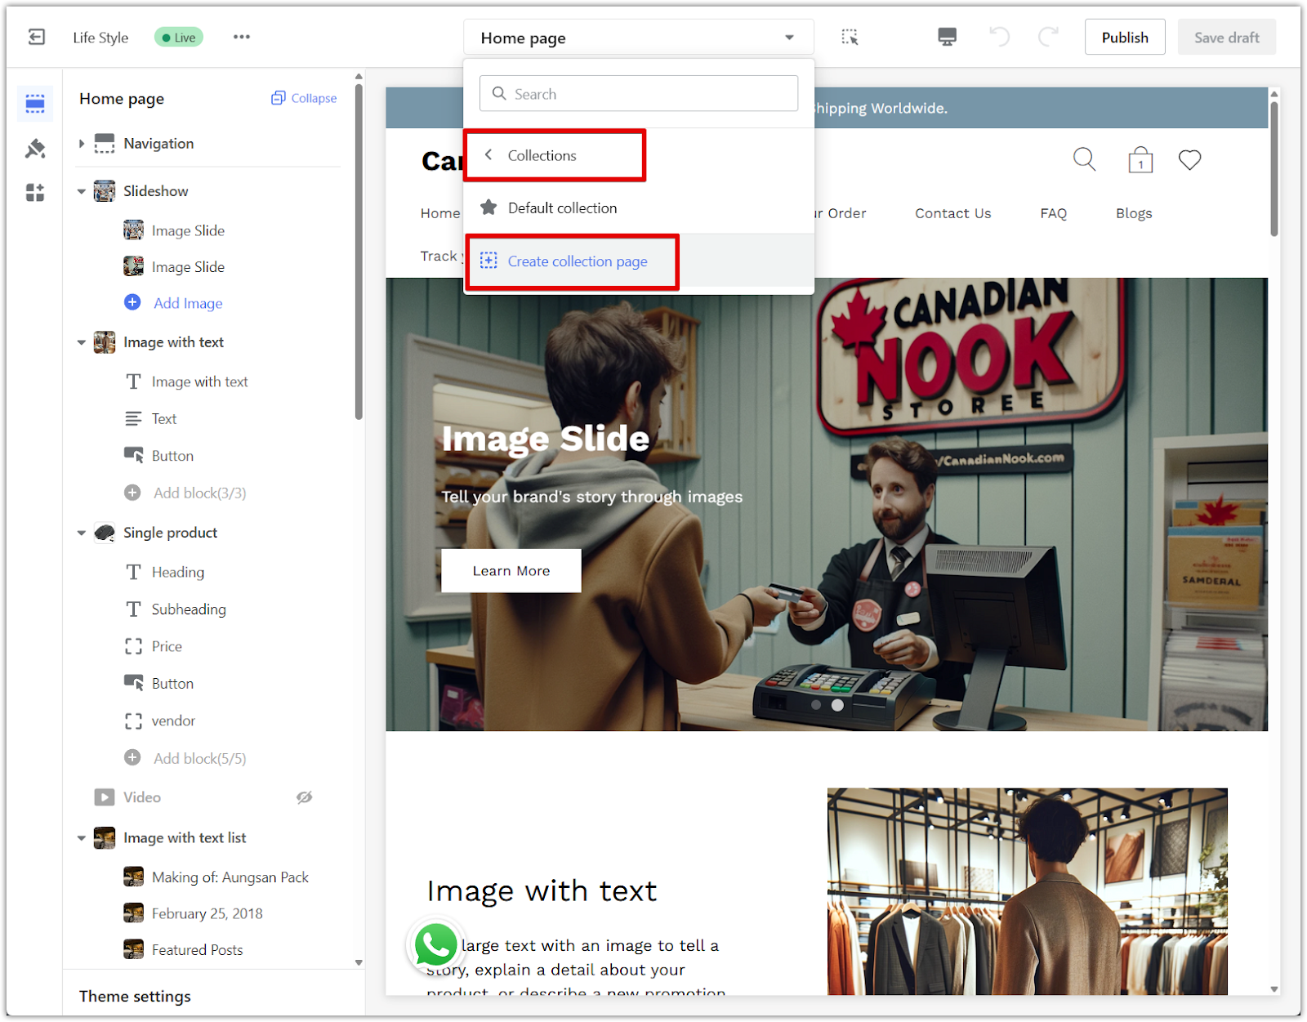1307x1022 pixels.
Task: Click the Heading block T icon
Action: pyautogui.click(x=133, y=572)
